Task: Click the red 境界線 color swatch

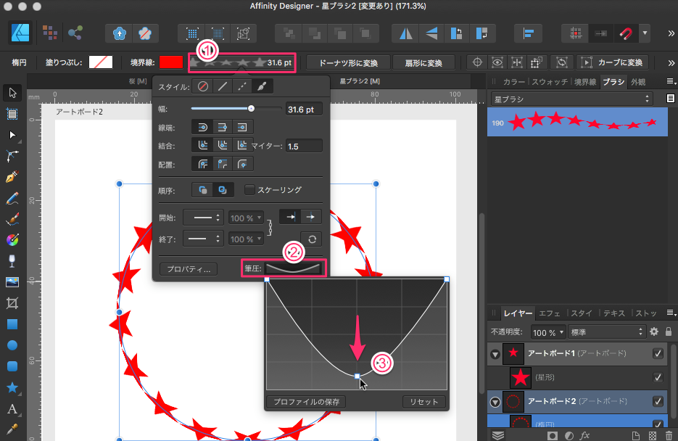Action: pyautogui.click(x=172, y=62)
